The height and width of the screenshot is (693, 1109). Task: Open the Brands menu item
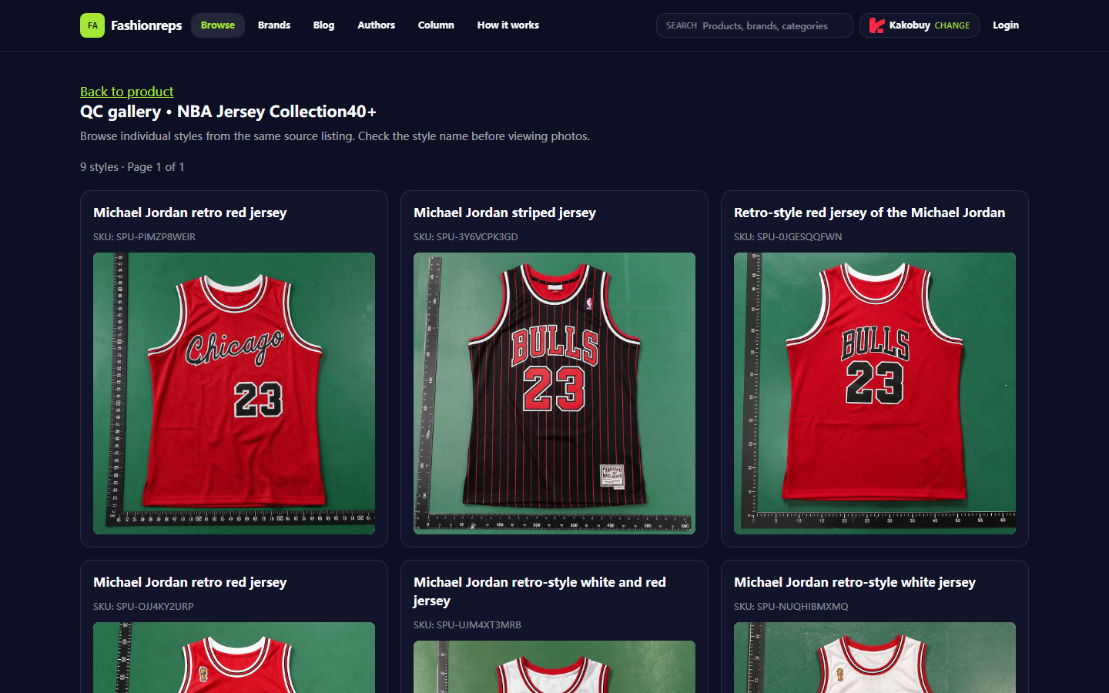tap(274, 25)
